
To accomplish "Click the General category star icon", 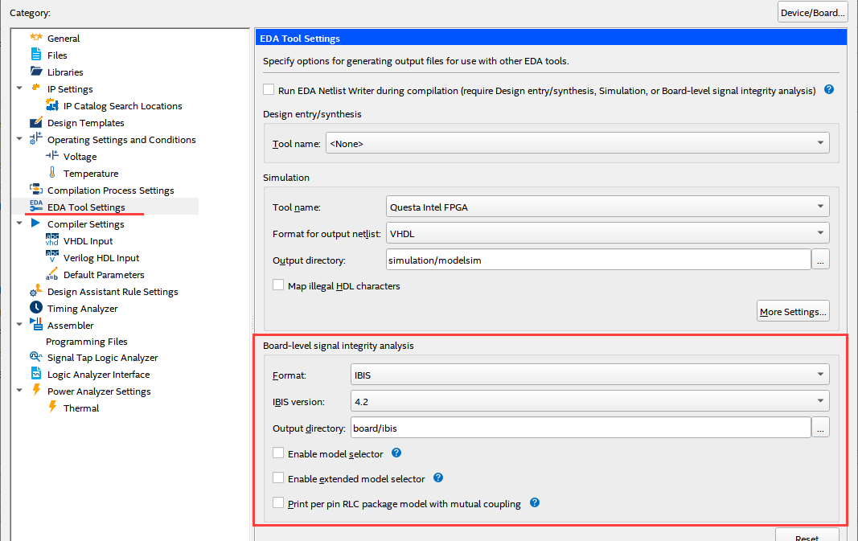I will [36, 37].
